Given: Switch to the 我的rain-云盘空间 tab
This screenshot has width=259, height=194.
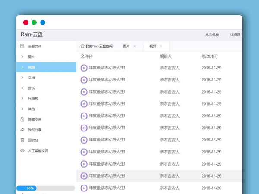Looking at the screenshot, I should [x=99, y=46].
